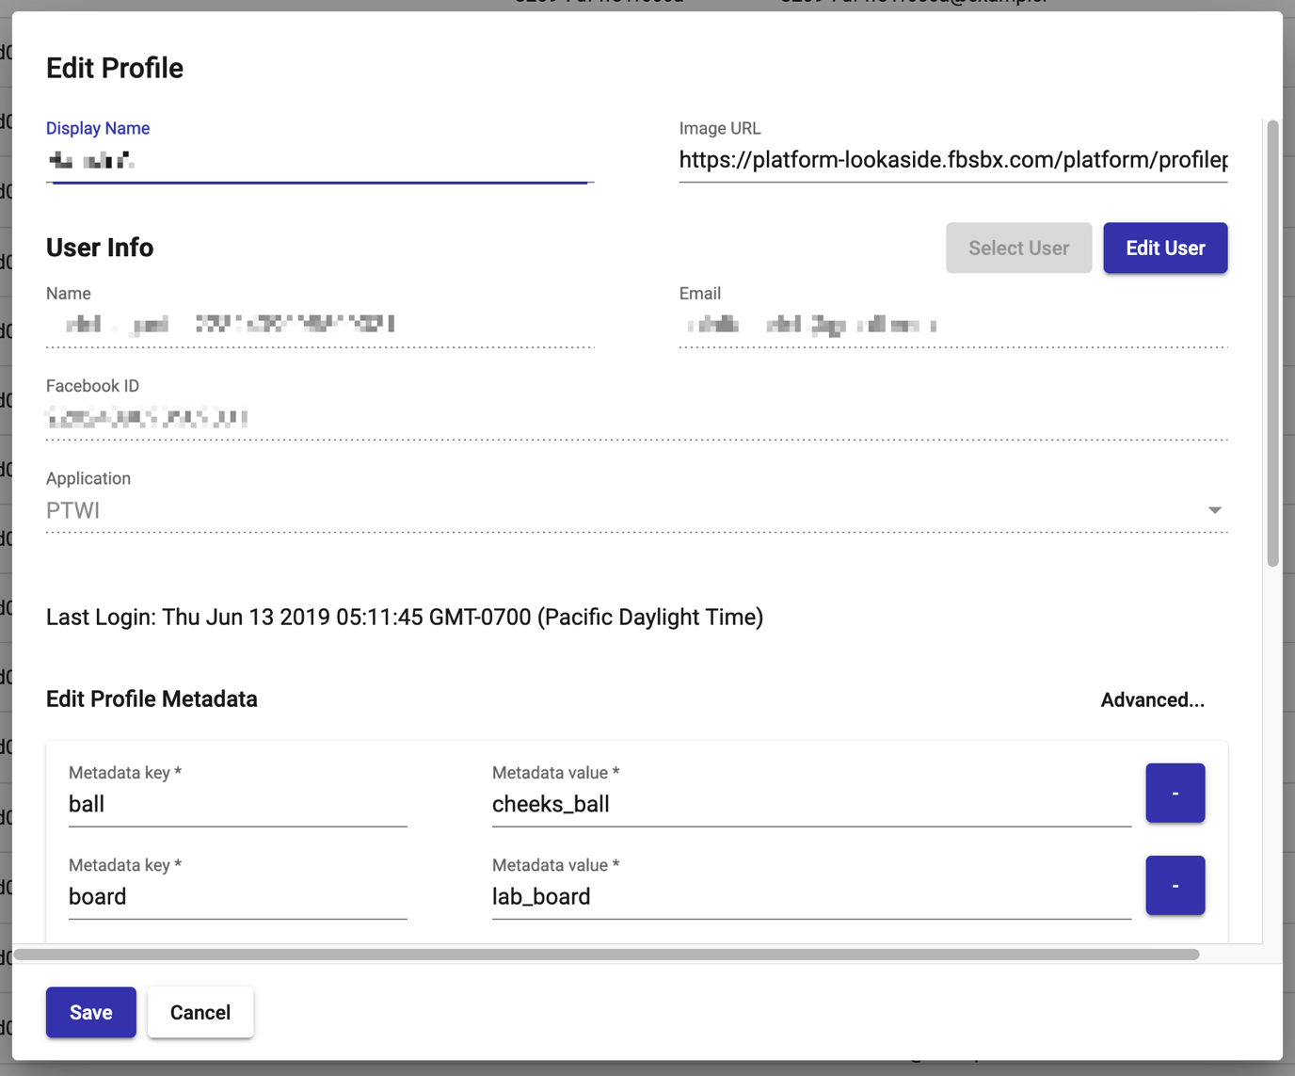Click the Email field

coord(952,324)
